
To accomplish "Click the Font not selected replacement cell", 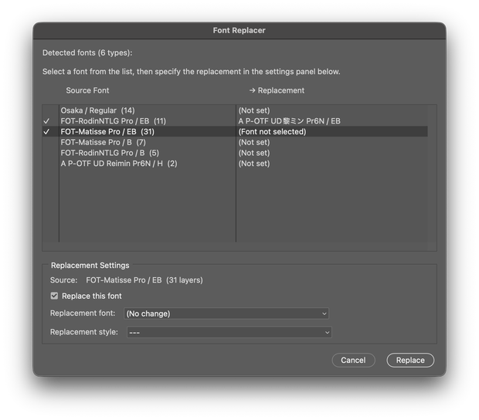I will [x=272, y=132].
